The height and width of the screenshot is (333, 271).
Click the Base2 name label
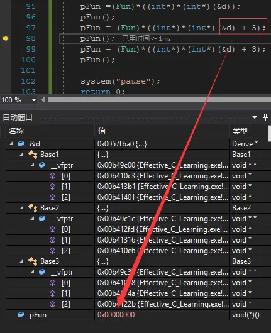click(x=50, y=208)
